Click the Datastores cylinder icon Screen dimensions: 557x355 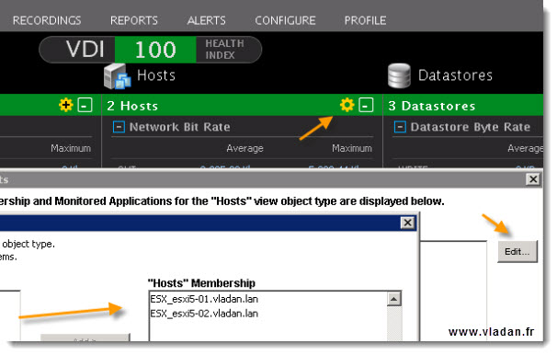(399, 75)
